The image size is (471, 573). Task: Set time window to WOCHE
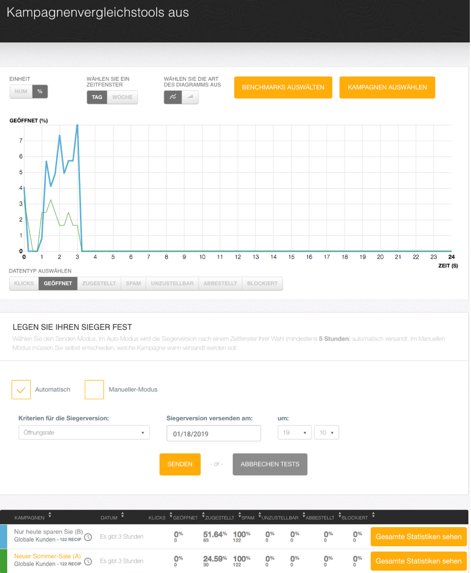coord(122,97)
